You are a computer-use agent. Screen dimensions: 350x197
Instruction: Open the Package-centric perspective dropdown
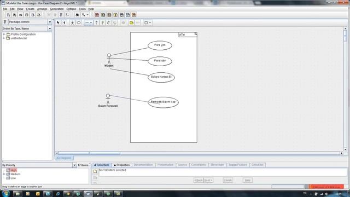(x=50, y=22)
